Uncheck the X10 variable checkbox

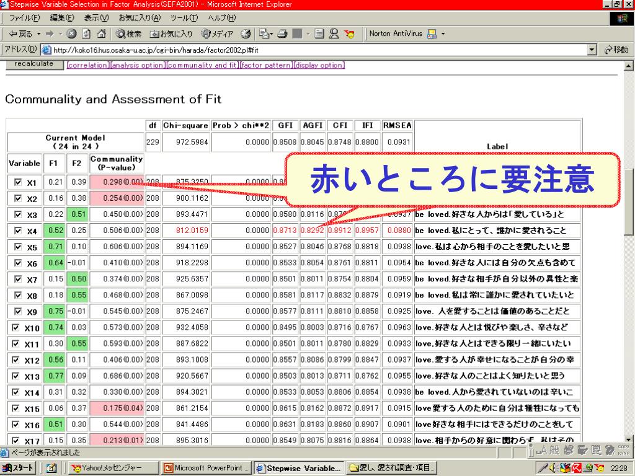tap(16, 327)
